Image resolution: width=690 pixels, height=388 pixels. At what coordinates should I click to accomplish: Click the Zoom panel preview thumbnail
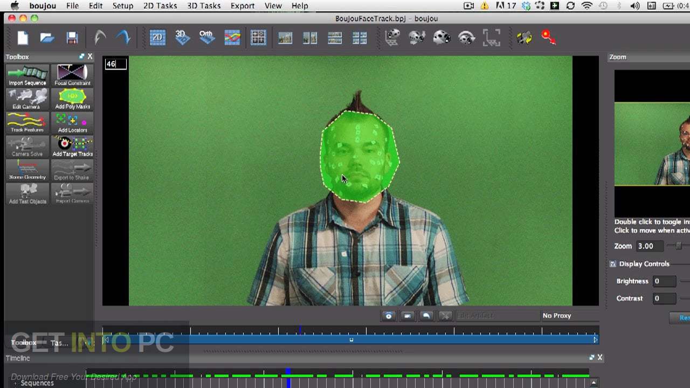652,143
